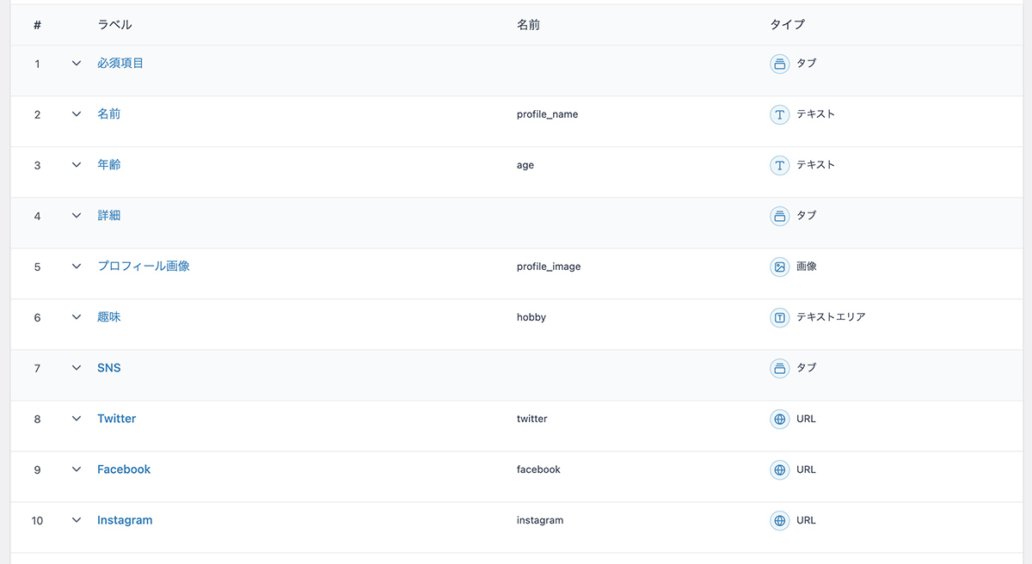The height and width of the screenshot is (564, 1032).
Task: Click the text type icon beside profile_name
Action: pyautogui.click(x=779, y=114)
